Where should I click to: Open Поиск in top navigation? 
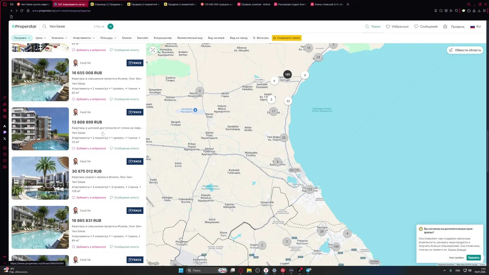373,27
